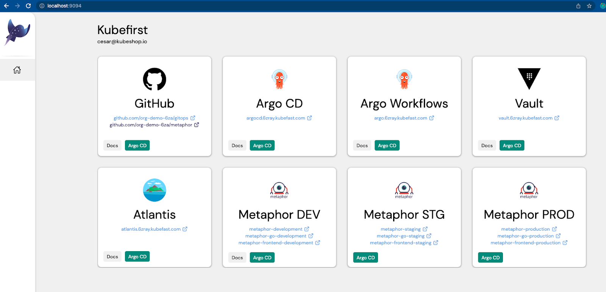Open metaphor-development link
The height and width of the screenshot is (292, 606).
[x=276, y=229]
